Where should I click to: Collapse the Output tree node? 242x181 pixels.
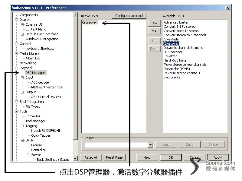pyautogui.click(x=22, y=92)
